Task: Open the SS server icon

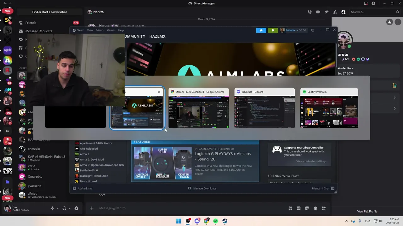Action: pyautogui.click(x=8, y=131)
